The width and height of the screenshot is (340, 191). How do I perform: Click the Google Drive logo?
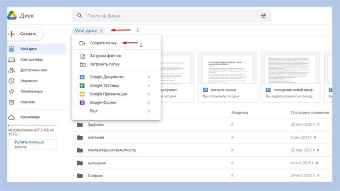12,16
